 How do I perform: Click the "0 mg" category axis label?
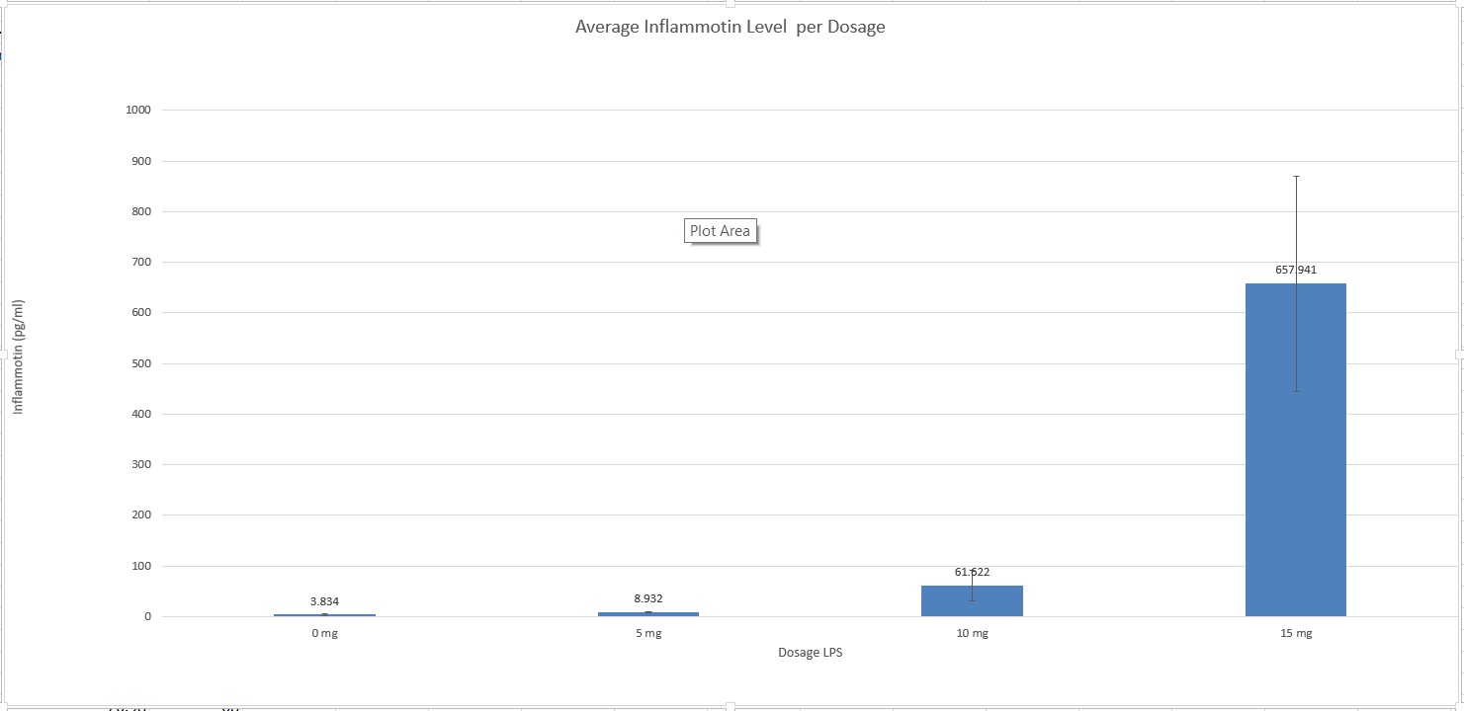324,634
